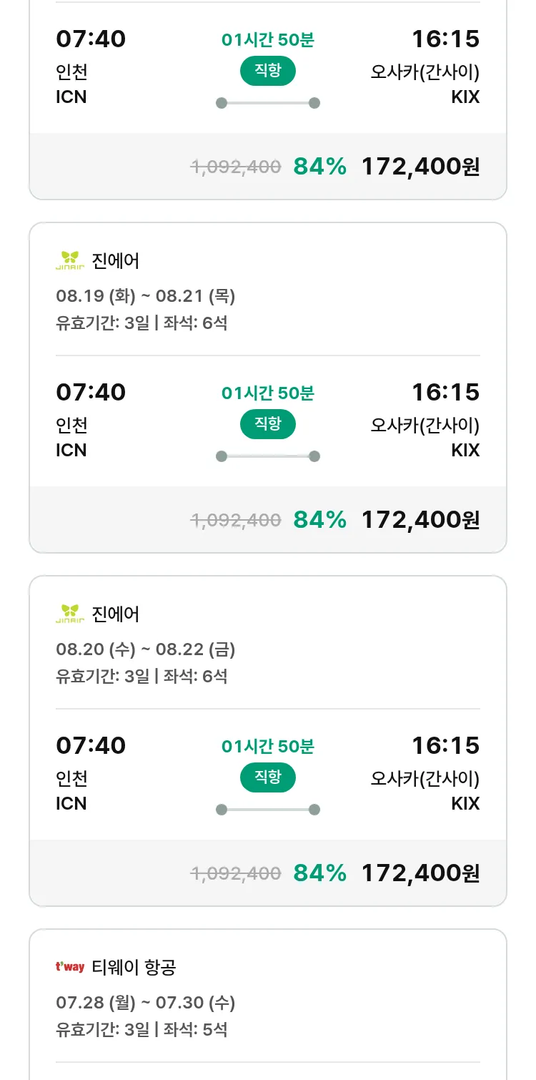
Task: Click the Jin Air logo on the 08.19 flight
Action: (x=69, y=260)
